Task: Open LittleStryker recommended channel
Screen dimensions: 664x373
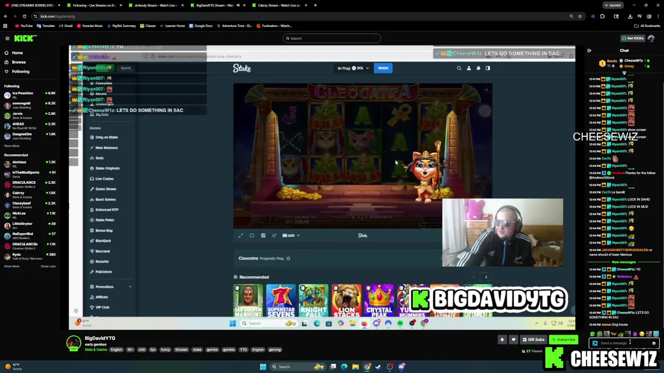Action: (x=30, y=225)
